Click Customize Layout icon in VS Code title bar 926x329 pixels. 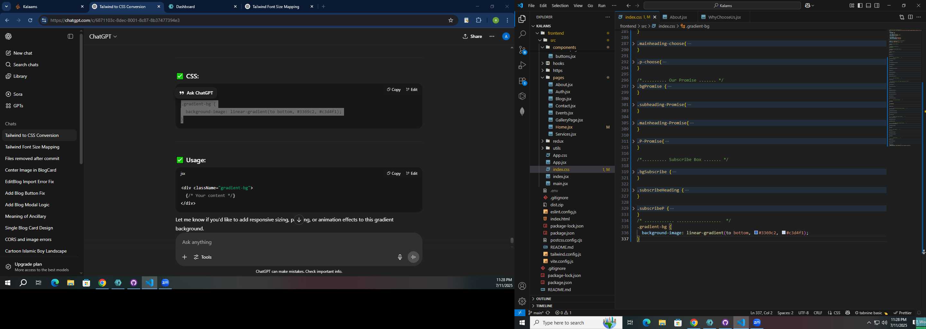click(852, 6)
